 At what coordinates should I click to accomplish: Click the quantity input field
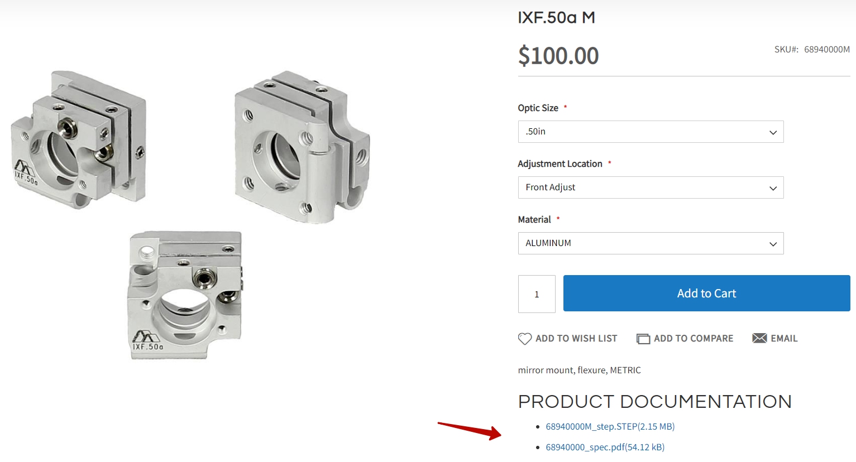(537, 294)
